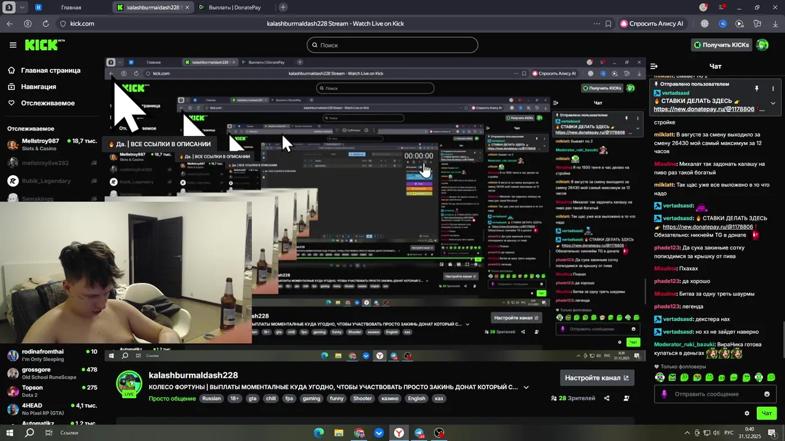Click the chill tag
This screenshot has width=785, height=441.
tap(270, 398)
